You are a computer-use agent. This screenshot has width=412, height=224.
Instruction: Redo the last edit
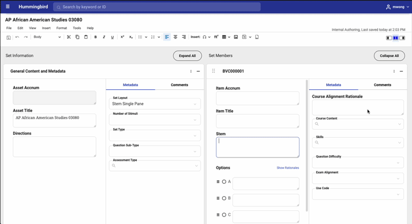(x=26, y=37)
